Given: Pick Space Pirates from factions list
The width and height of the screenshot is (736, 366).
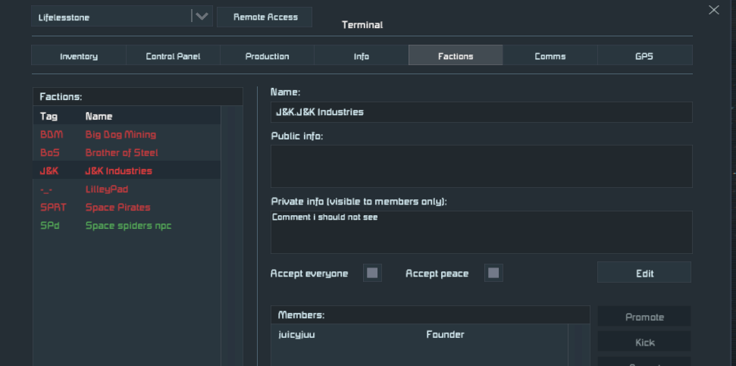Looking at the screenshot, I should [117, 207].
